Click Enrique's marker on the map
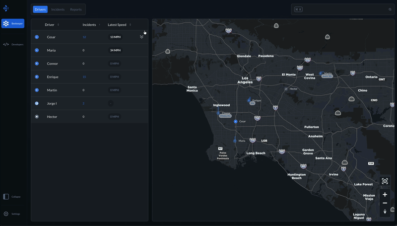The image size is (397, 226). [249, 101]
